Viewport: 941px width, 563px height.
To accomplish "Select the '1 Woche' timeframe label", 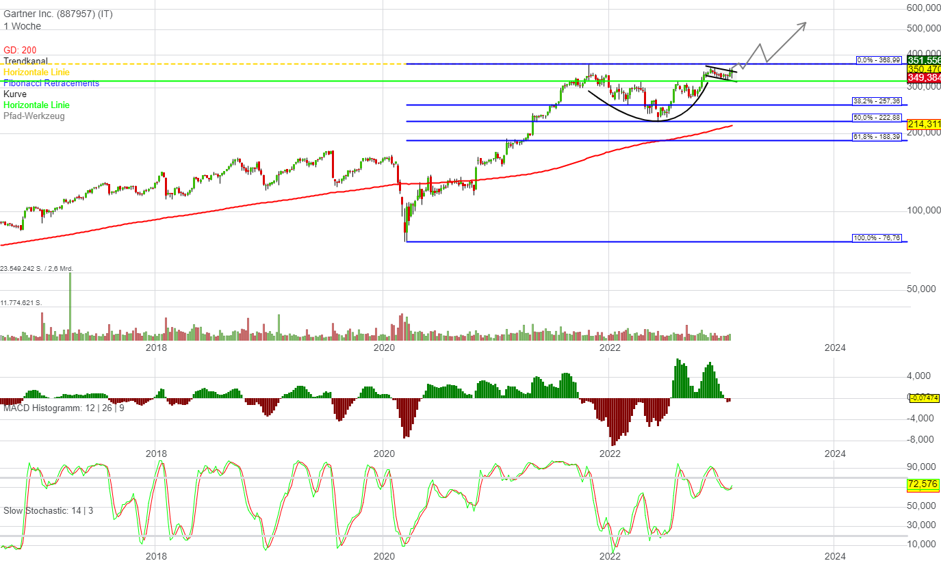I will [22, 26].
